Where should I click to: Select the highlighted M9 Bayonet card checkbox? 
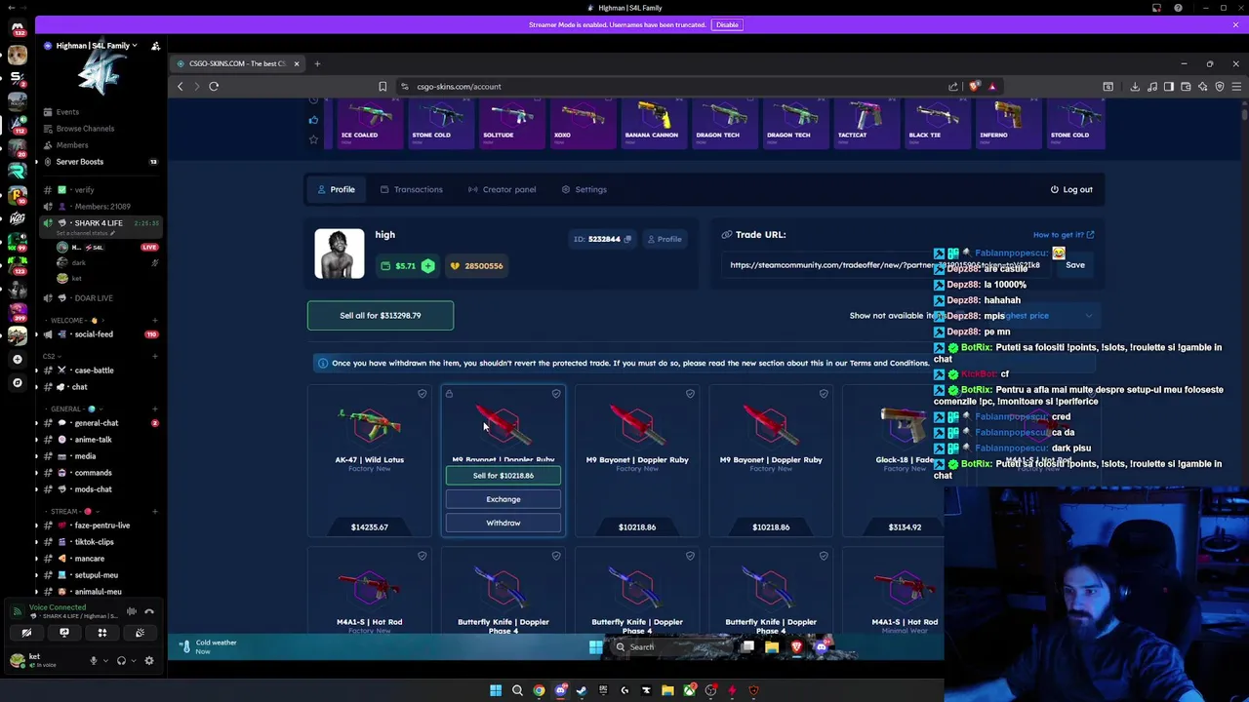[x=556, y=394]
